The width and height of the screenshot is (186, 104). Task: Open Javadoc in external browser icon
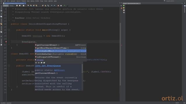(x=41, y=63)
